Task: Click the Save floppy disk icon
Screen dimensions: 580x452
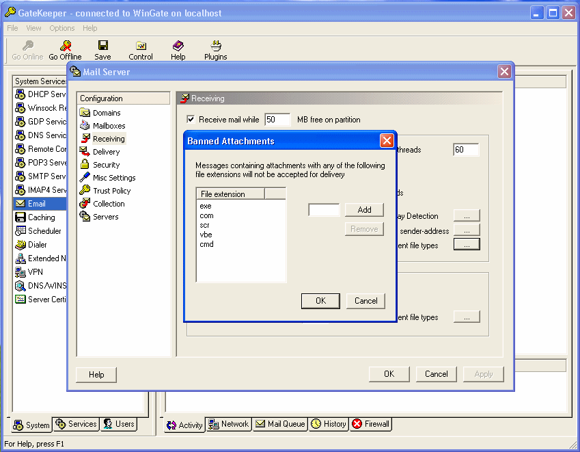Action: coord(103,45)
